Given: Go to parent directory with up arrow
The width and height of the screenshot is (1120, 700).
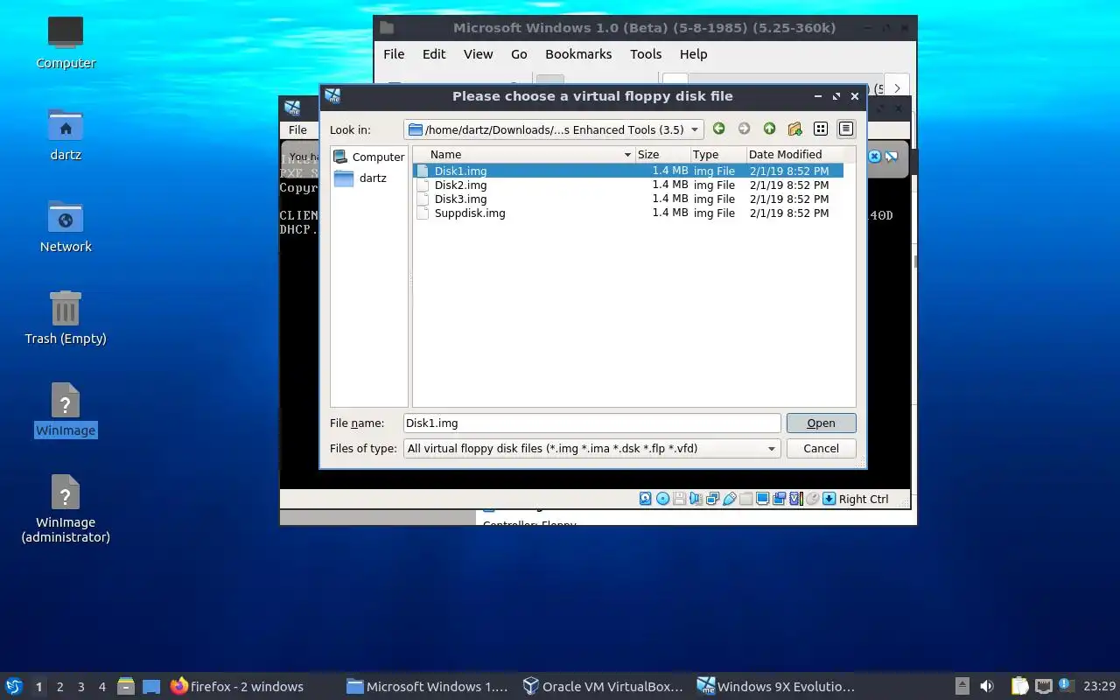Looking at the screenshot, I should pyautogui.click(x=769, y=129).
